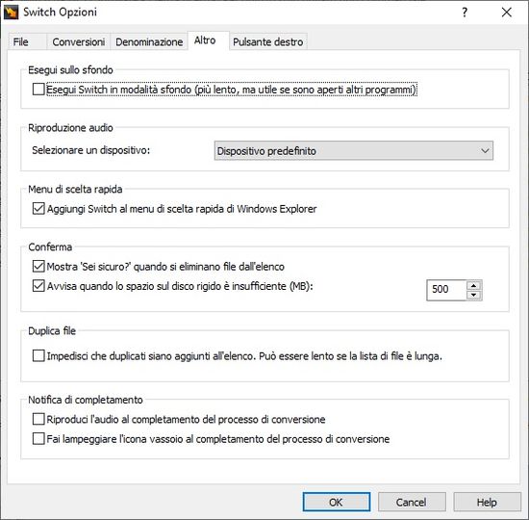Open the Dispositivo predefinito device dropdown
529x520 pixels.
(x=354, y=150)
